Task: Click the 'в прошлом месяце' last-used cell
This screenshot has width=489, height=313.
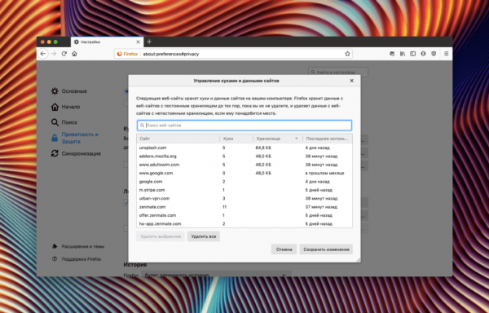Action: coord(324,173)
